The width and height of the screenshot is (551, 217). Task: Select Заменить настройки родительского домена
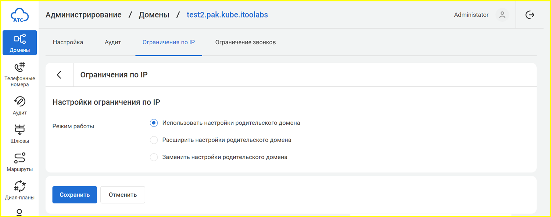(154, 157)
